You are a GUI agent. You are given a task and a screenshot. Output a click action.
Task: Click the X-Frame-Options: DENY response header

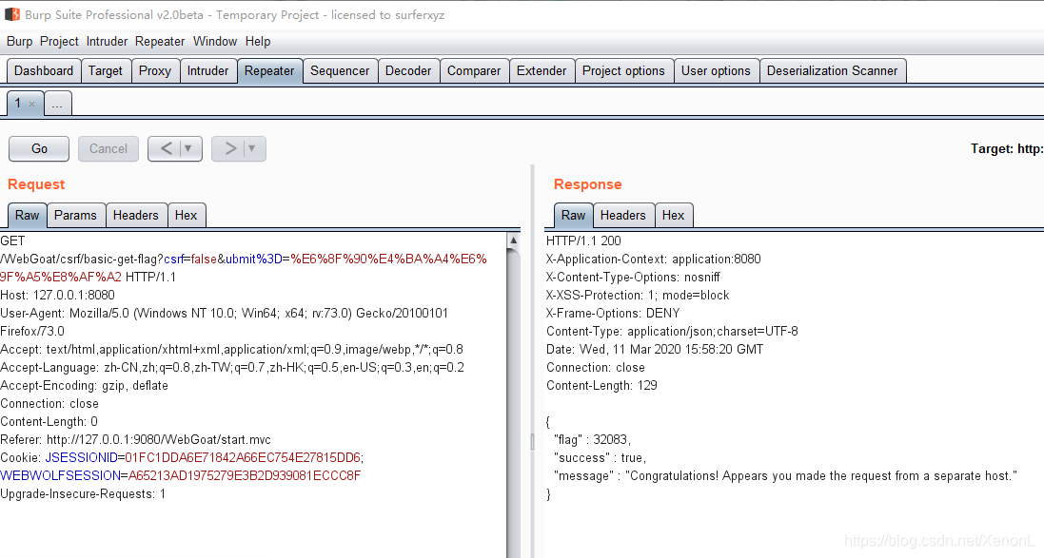(613, 313)
